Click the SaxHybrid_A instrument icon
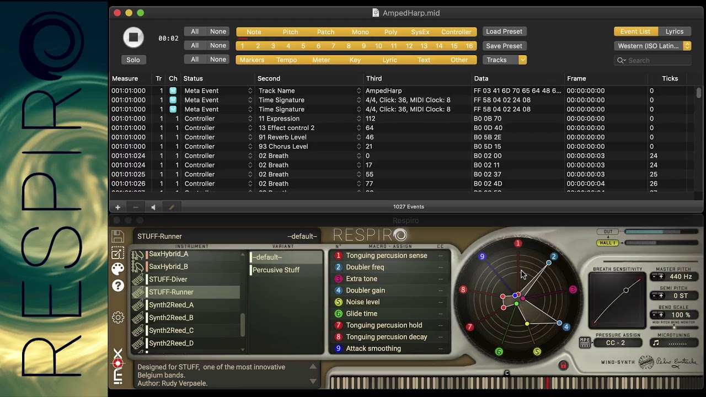Screen dimensions: 706x397 137,254
